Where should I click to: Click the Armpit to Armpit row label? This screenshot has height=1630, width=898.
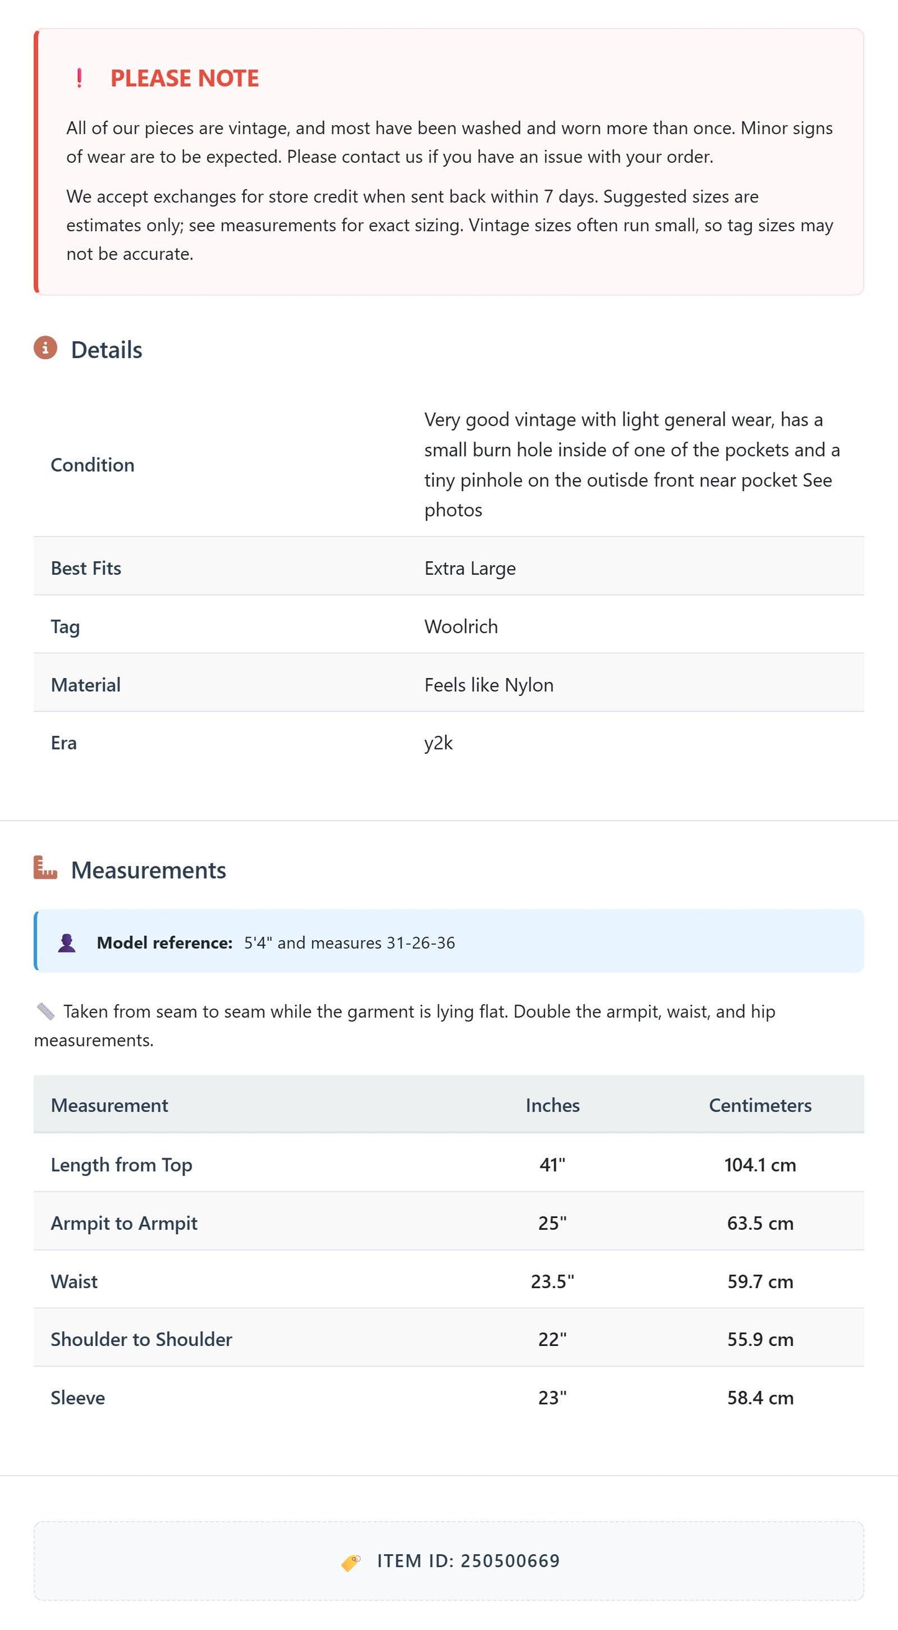124,1222
